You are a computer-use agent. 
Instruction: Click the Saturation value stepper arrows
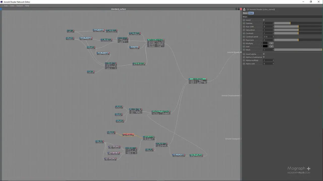273,30
